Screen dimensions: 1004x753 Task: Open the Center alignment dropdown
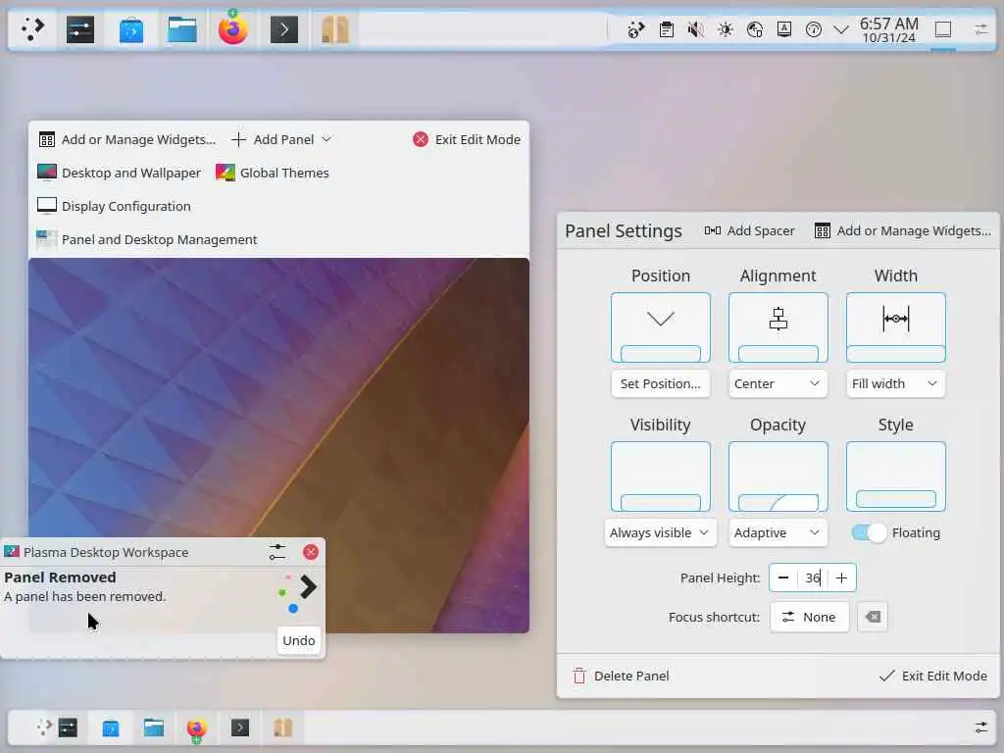point(778,383)
